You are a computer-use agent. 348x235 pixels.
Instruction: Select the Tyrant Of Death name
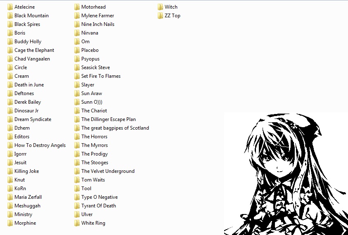[99, 205]
